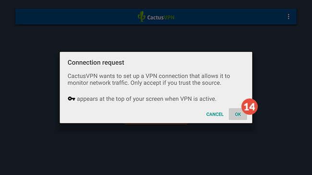Decline the request with CANCEL
312x175 pixels.
[215, 114]
